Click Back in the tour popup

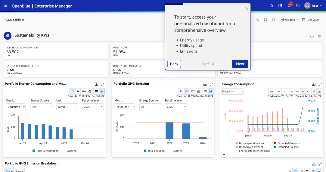pyautogui.click(x=174, y=64)
